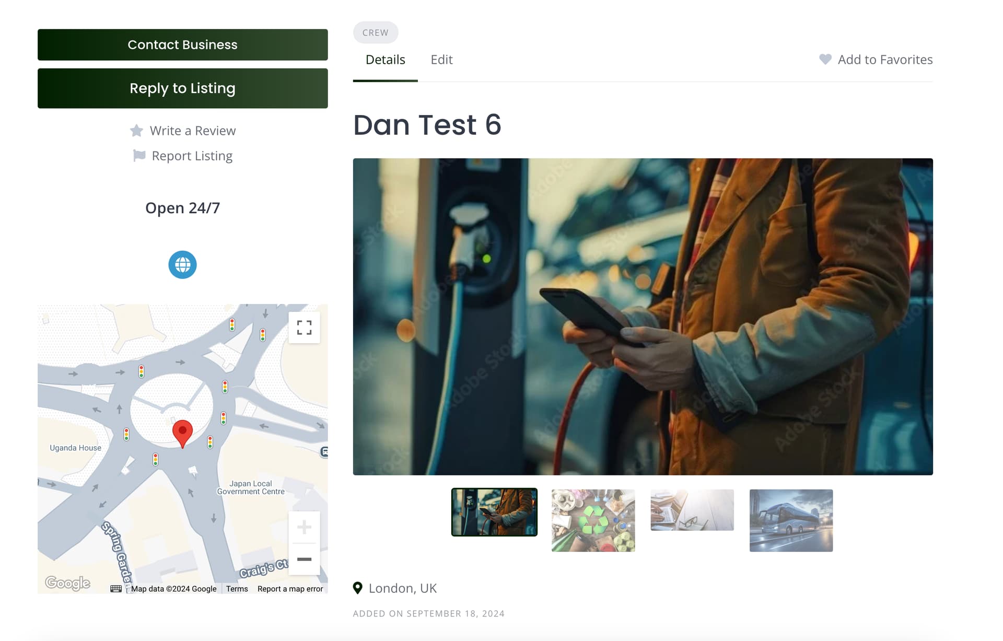Click the star icon beside Write a Review

click(136, 131)
